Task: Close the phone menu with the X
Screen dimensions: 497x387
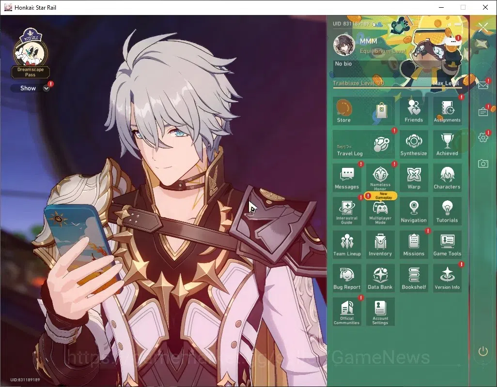Action: 483,28
